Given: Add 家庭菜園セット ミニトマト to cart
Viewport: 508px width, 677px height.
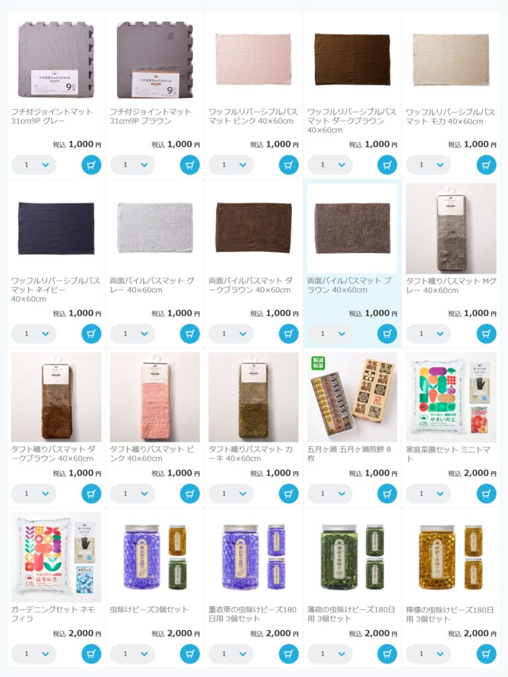Looking at the screenshot, I should [486, 493].
